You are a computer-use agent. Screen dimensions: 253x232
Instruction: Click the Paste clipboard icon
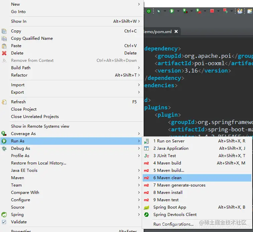(x=4, y=46)
